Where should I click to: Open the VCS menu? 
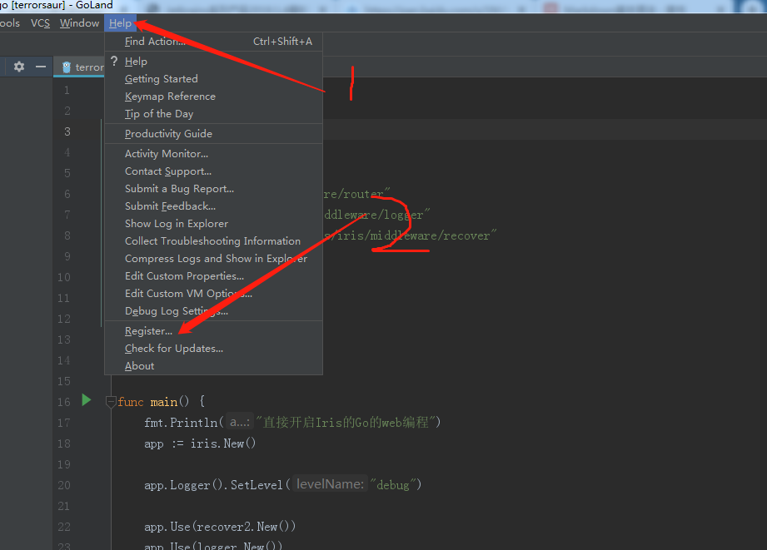click(40, 23)
